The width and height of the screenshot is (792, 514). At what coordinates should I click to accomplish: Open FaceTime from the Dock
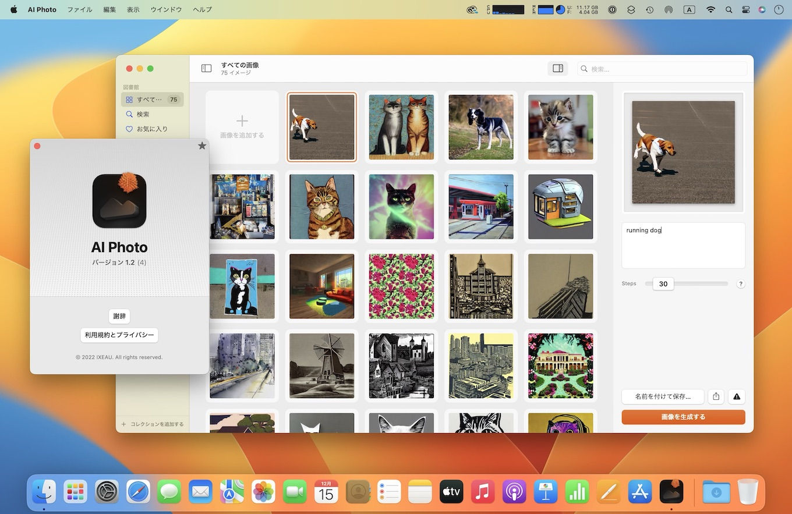(x=295, y=492)
